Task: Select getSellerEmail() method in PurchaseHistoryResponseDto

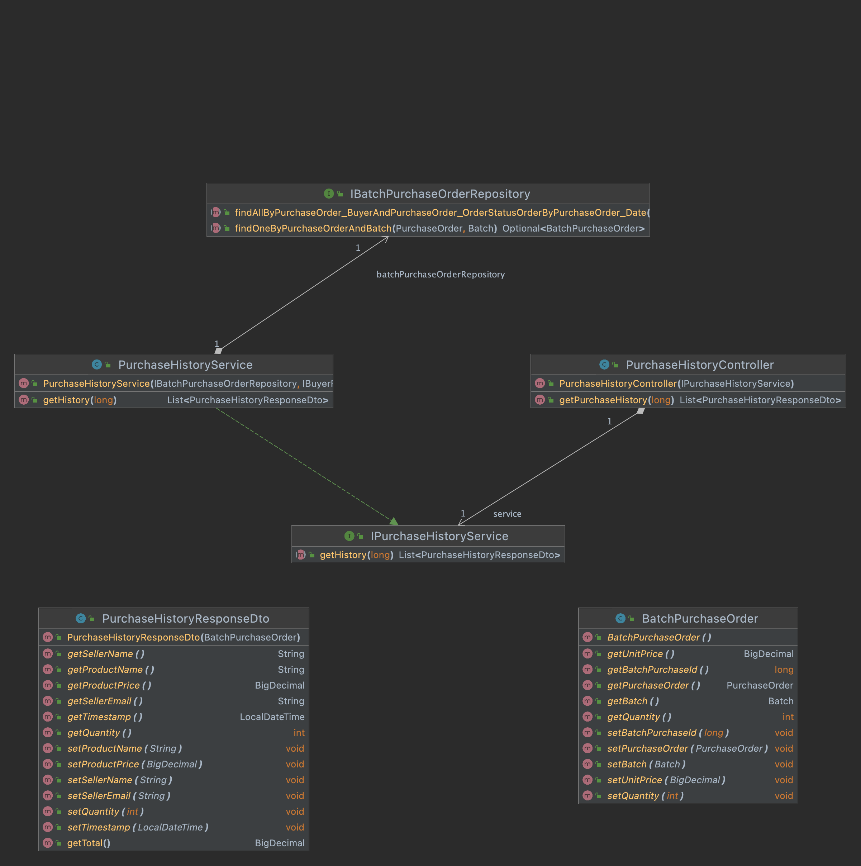Action: coord(105,701)
